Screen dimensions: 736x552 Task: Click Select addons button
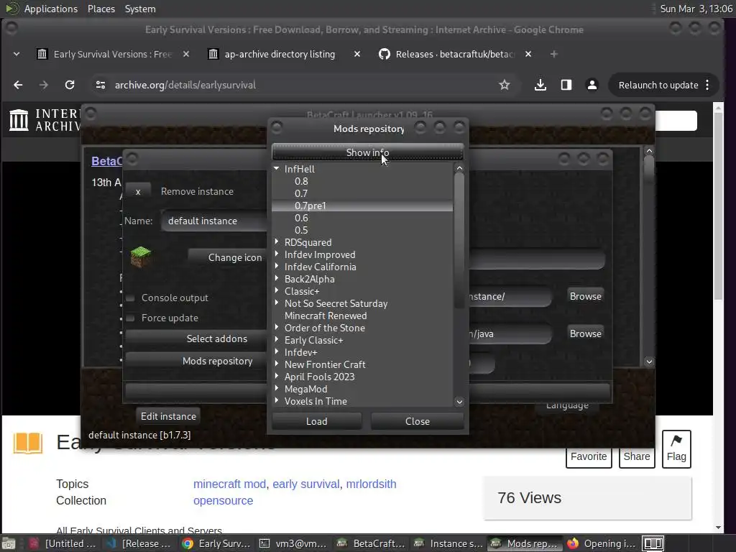(197, 339)
